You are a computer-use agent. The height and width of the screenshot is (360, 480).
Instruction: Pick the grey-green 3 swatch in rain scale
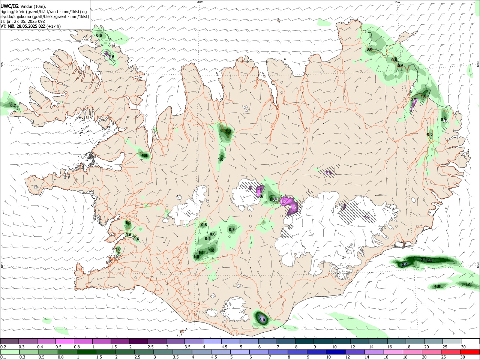(x=163, y=352)
